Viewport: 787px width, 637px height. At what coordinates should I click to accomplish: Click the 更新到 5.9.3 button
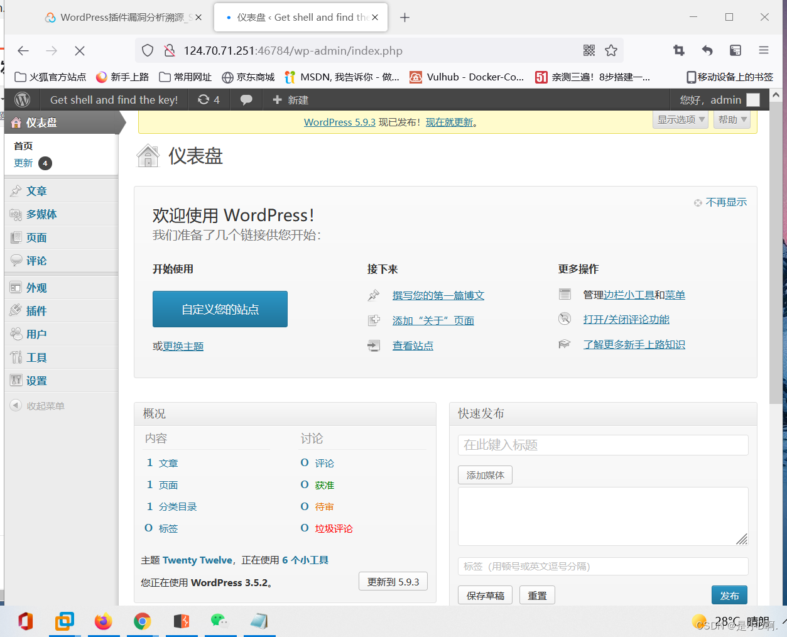(393, 582)
